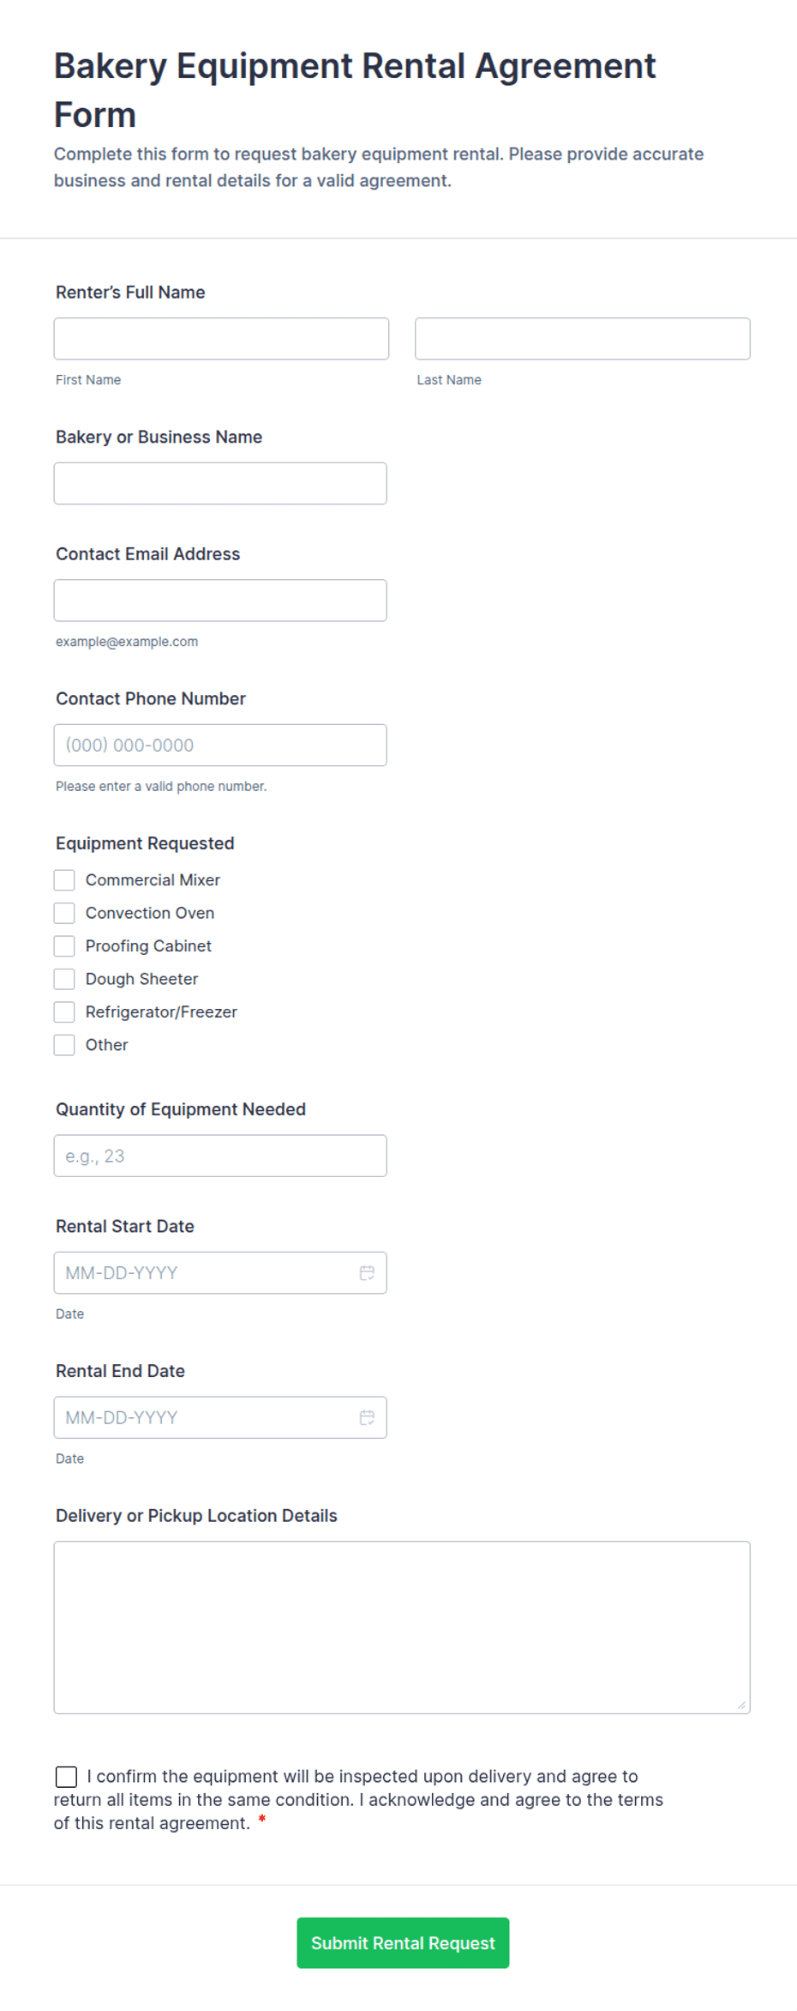Click the Rental End Date text input
Image resolution: width=797 pixels, height=2011 pixels.
click(206, 1418)
